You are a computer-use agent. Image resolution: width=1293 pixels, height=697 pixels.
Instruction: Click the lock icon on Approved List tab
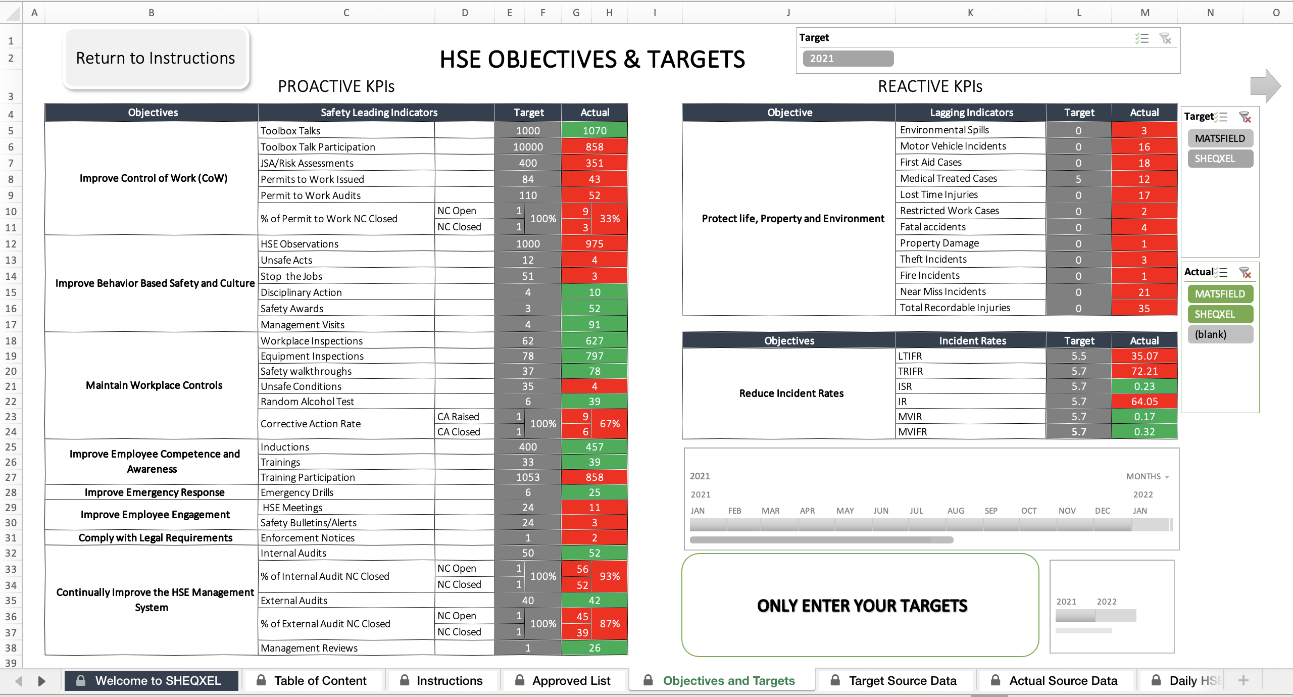point(519,680)
